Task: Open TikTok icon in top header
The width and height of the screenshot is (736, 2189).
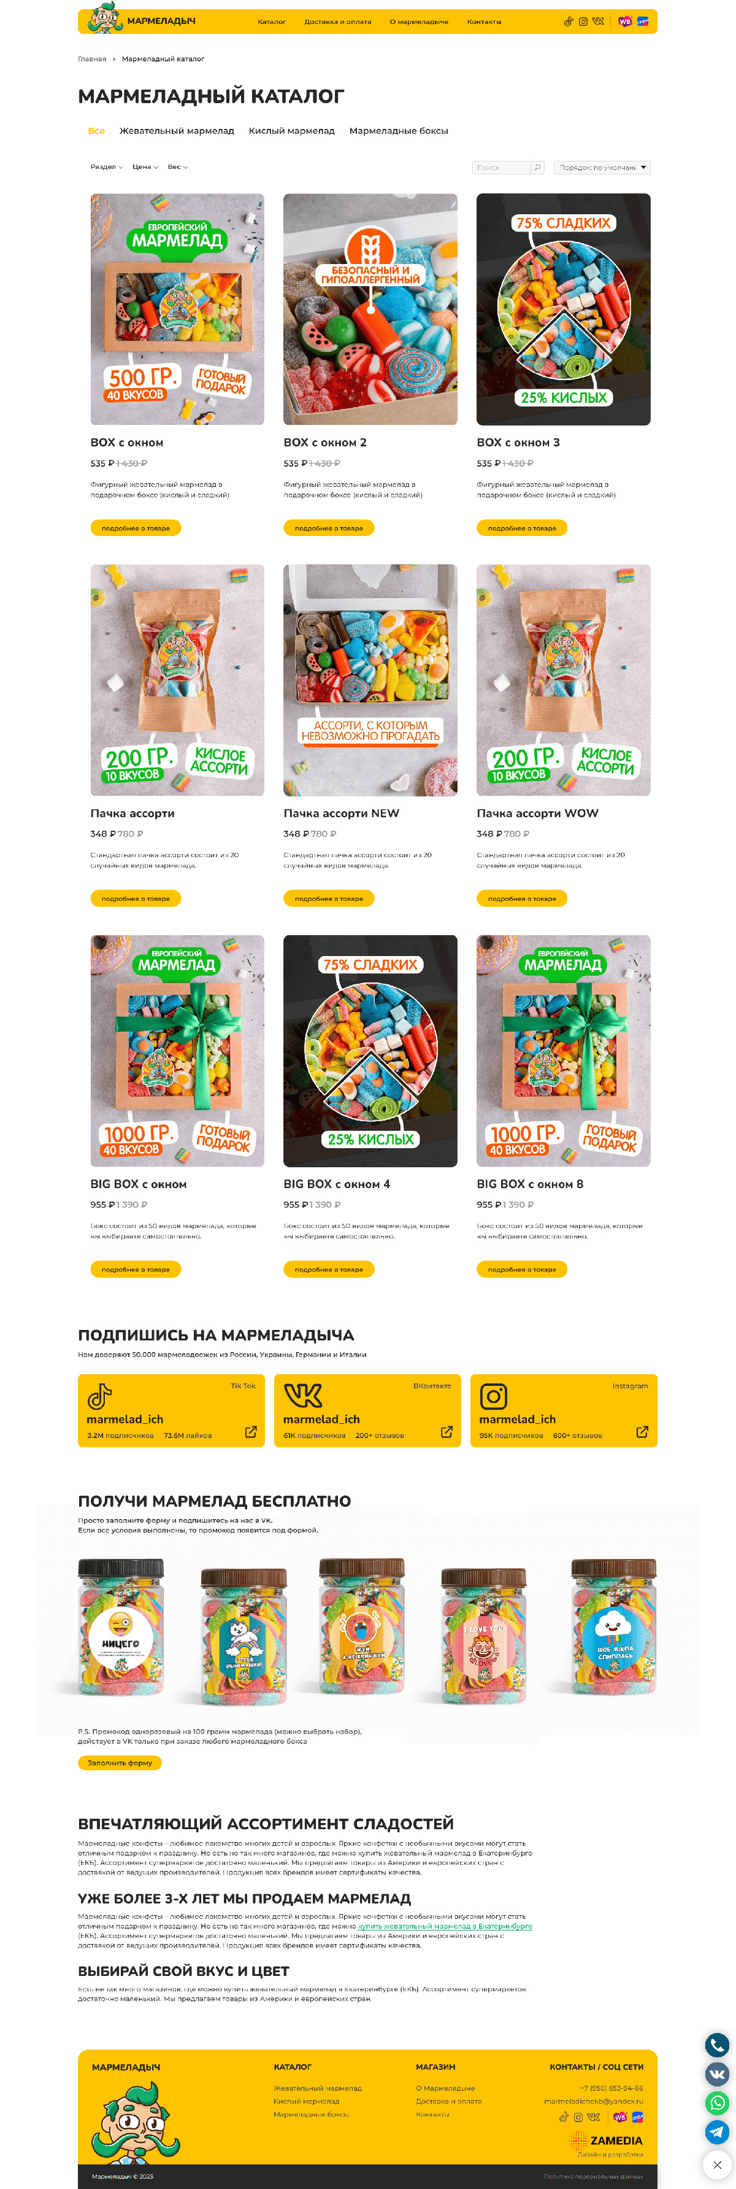Action: 568,21
